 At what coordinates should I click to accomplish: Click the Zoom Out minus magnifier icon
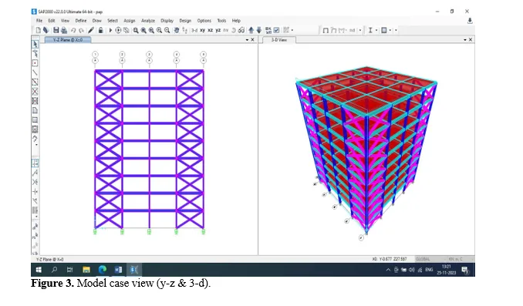click(167, 30)
